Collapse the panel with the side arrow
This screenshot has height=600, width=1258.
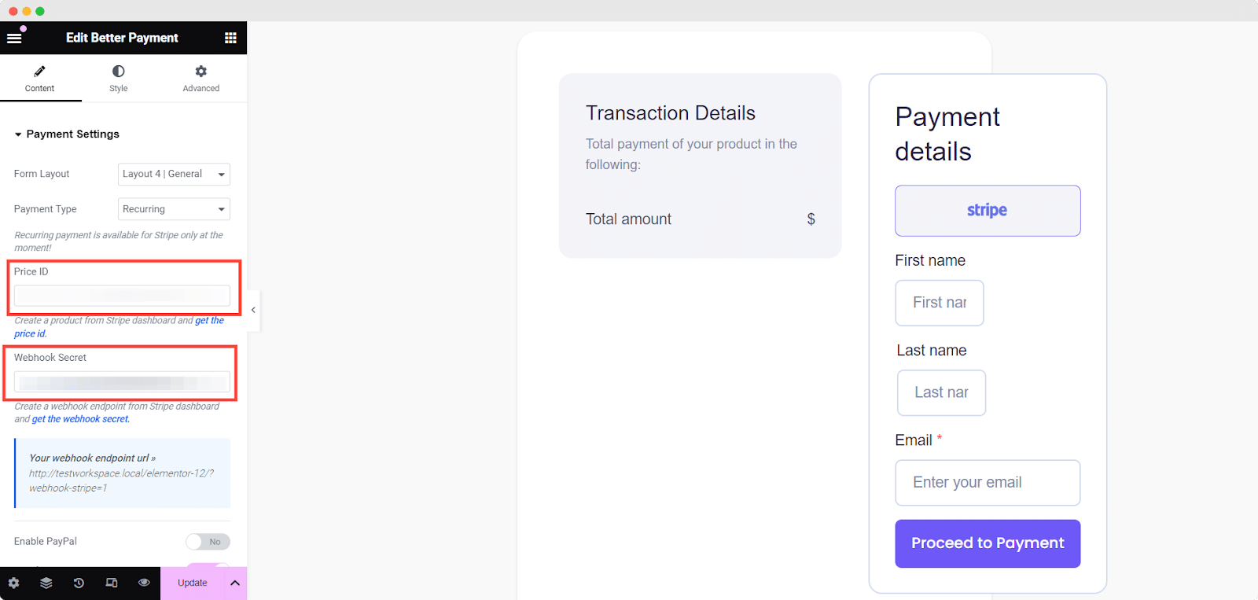[x=252, y=310]
